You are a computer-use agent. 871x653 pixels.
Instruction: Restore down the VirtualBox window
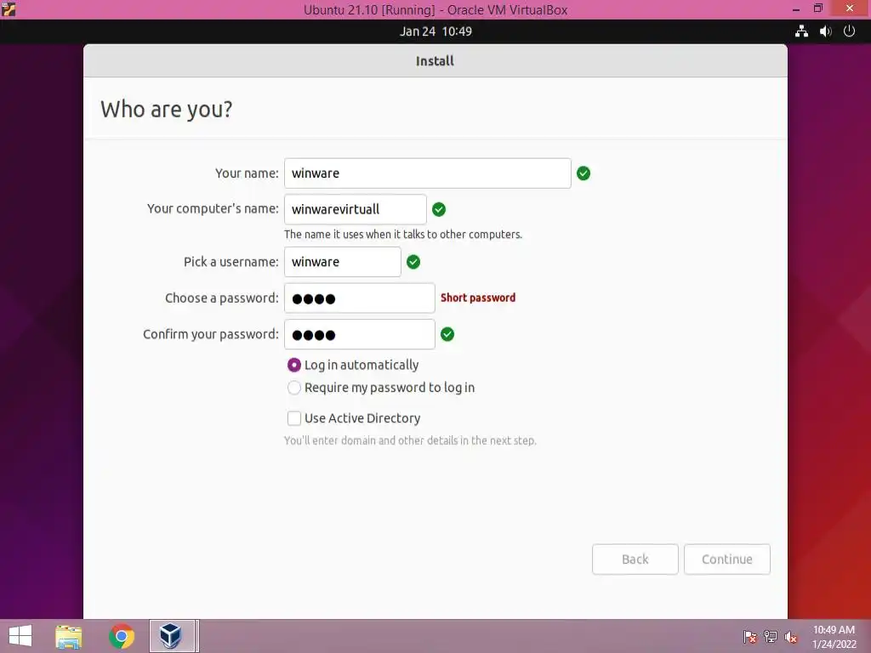click(x=817, y=9)
